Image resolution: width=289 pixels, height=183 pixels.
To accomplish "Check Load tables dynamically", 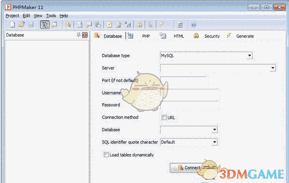I will 106,155.
